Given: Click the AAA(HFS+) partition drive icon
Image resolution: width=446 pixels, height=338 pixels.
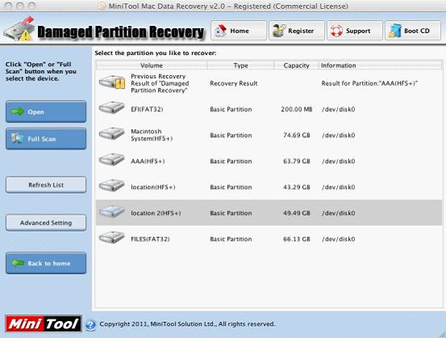Looking at the screenshot, I should point(111,160).
